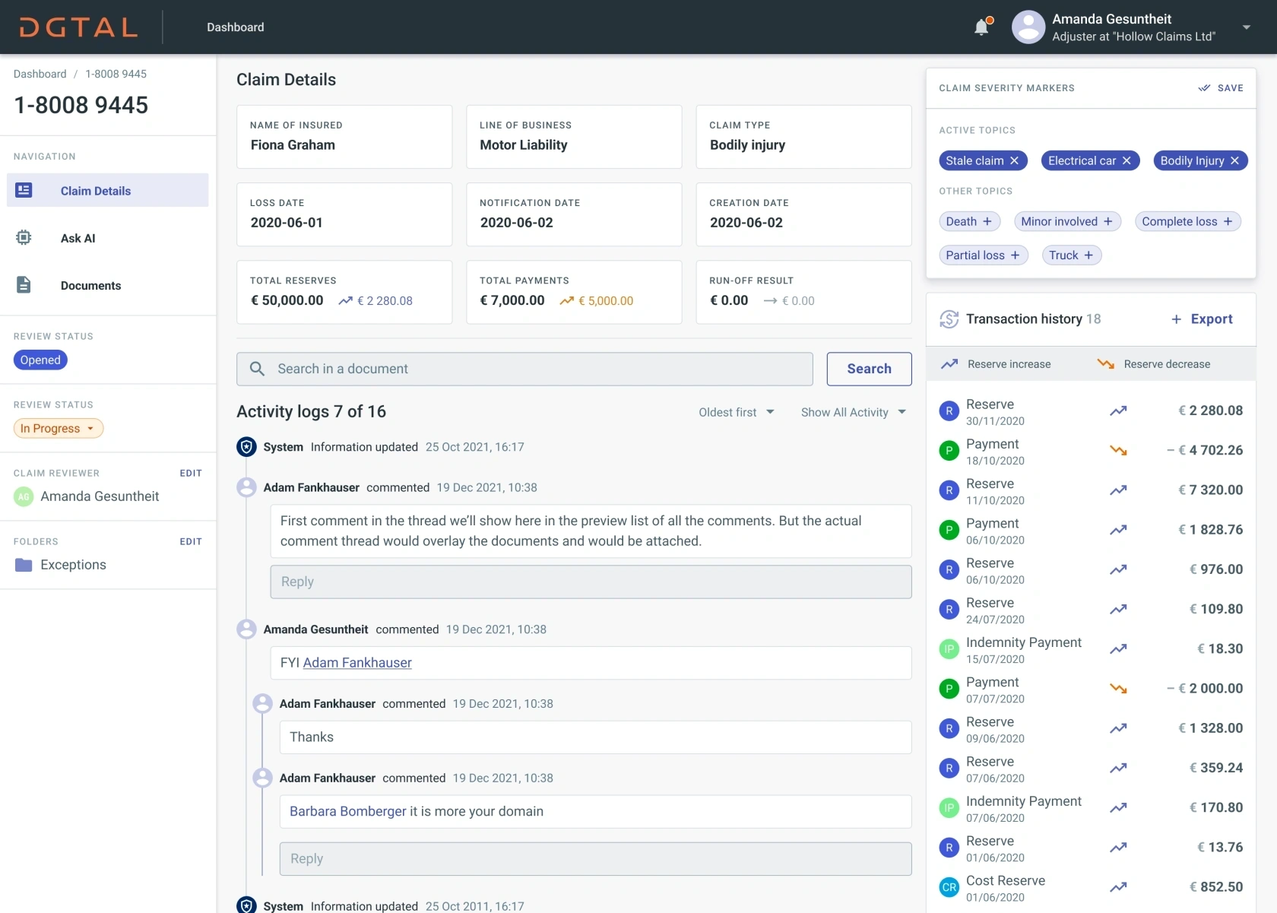Remove the Stale claim active topic
Screen dimensions: 1277x913
1014,160
